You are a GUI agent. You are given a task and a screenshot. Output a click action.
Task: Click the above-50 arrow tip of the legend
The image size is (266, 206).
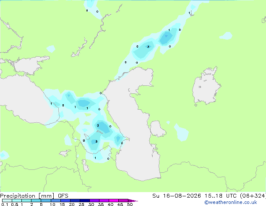point(133,201)
